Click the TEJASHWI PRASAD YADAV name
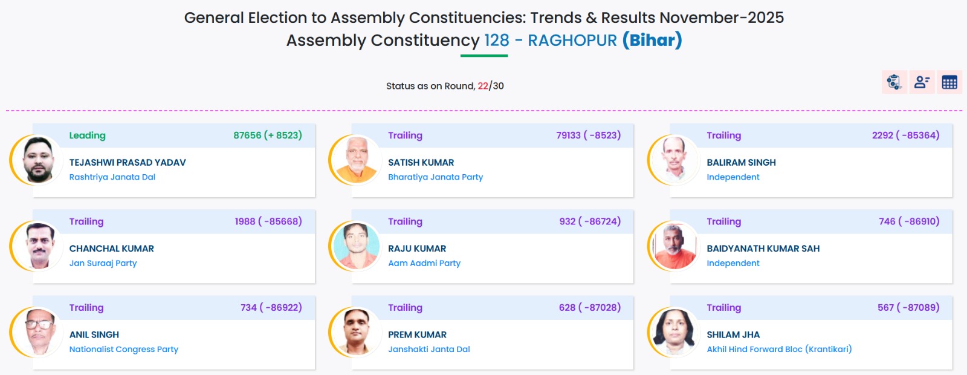The image size is (967, 375). click(x=128, y=162)
